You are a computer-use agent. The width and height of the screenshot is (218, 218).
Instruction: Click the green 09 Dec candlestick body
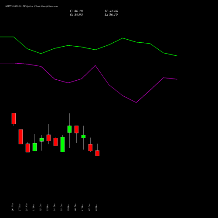click(x=69, y=129)
